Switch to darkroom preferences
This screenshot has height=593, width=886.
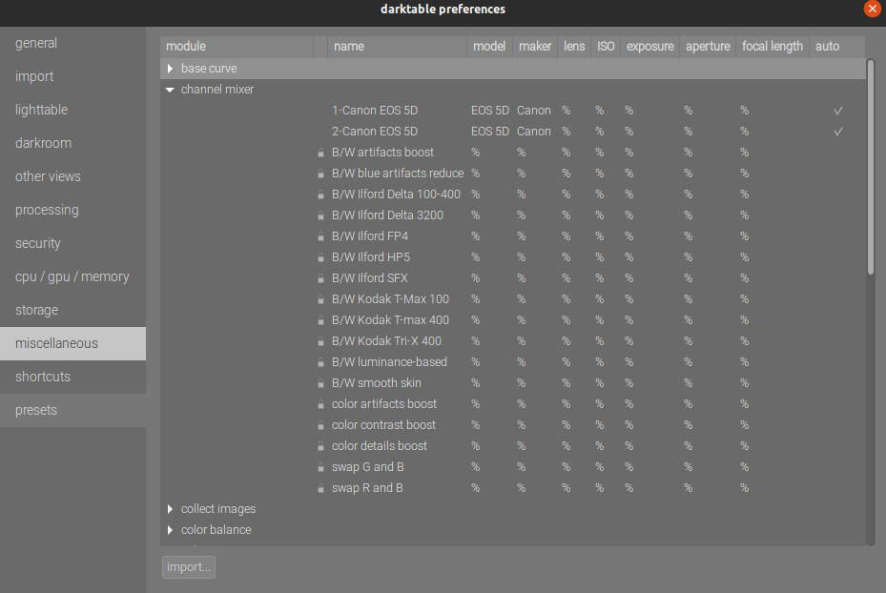click(72, 143)
